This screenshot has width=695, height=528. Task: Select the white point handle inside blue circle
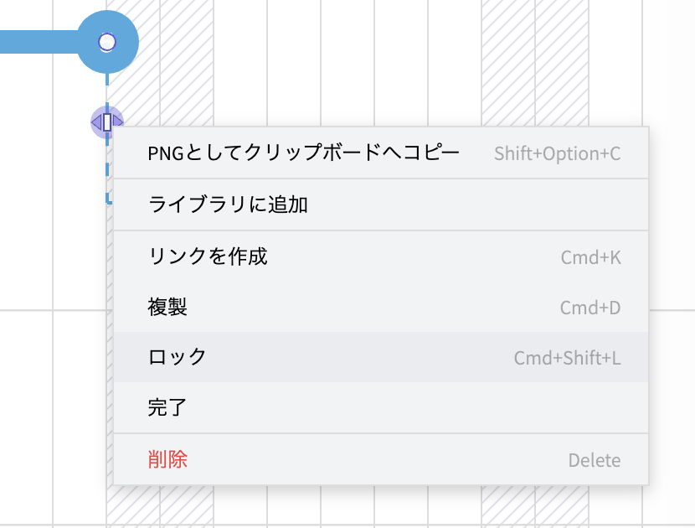point(107,42)
